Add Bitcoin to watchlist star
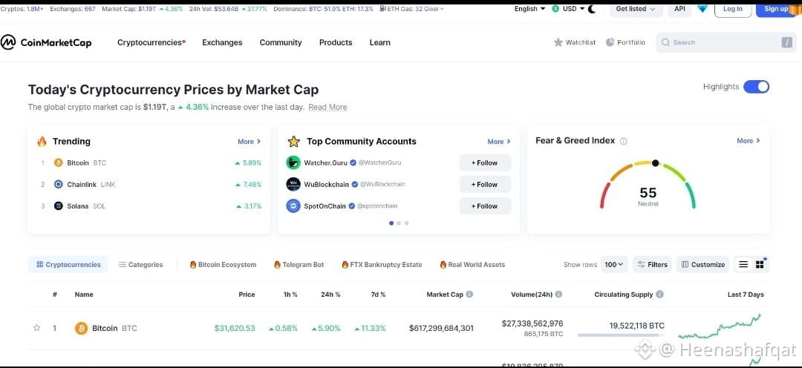The height and width of the screenshot is (368, 802). click(36, 328)
